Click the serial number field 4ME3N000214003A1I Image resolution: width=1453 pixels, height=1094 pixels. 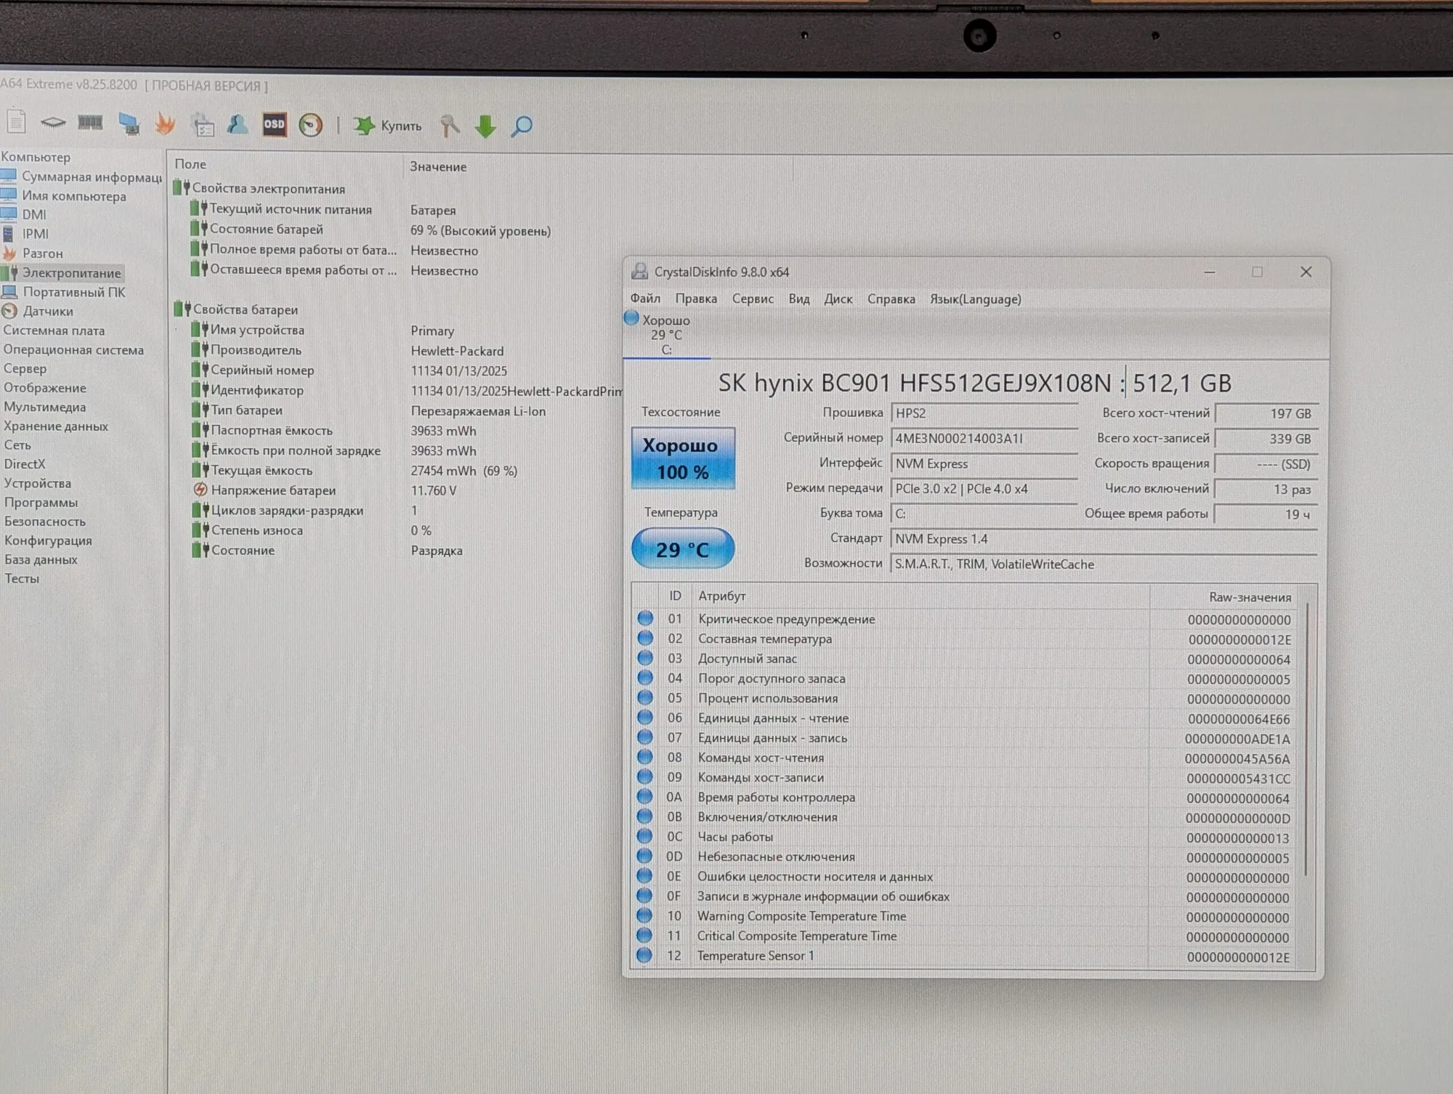pos(984,438)
